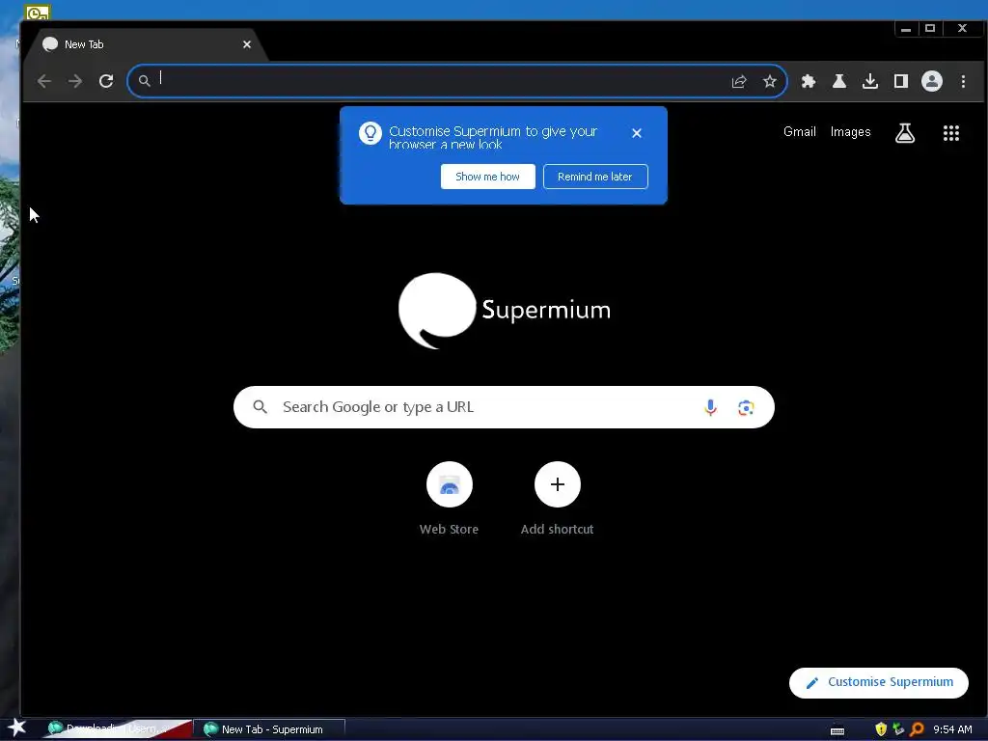Search by image with the Lens icon
This screenshot has width=988, height=741.
click(746, 408)
